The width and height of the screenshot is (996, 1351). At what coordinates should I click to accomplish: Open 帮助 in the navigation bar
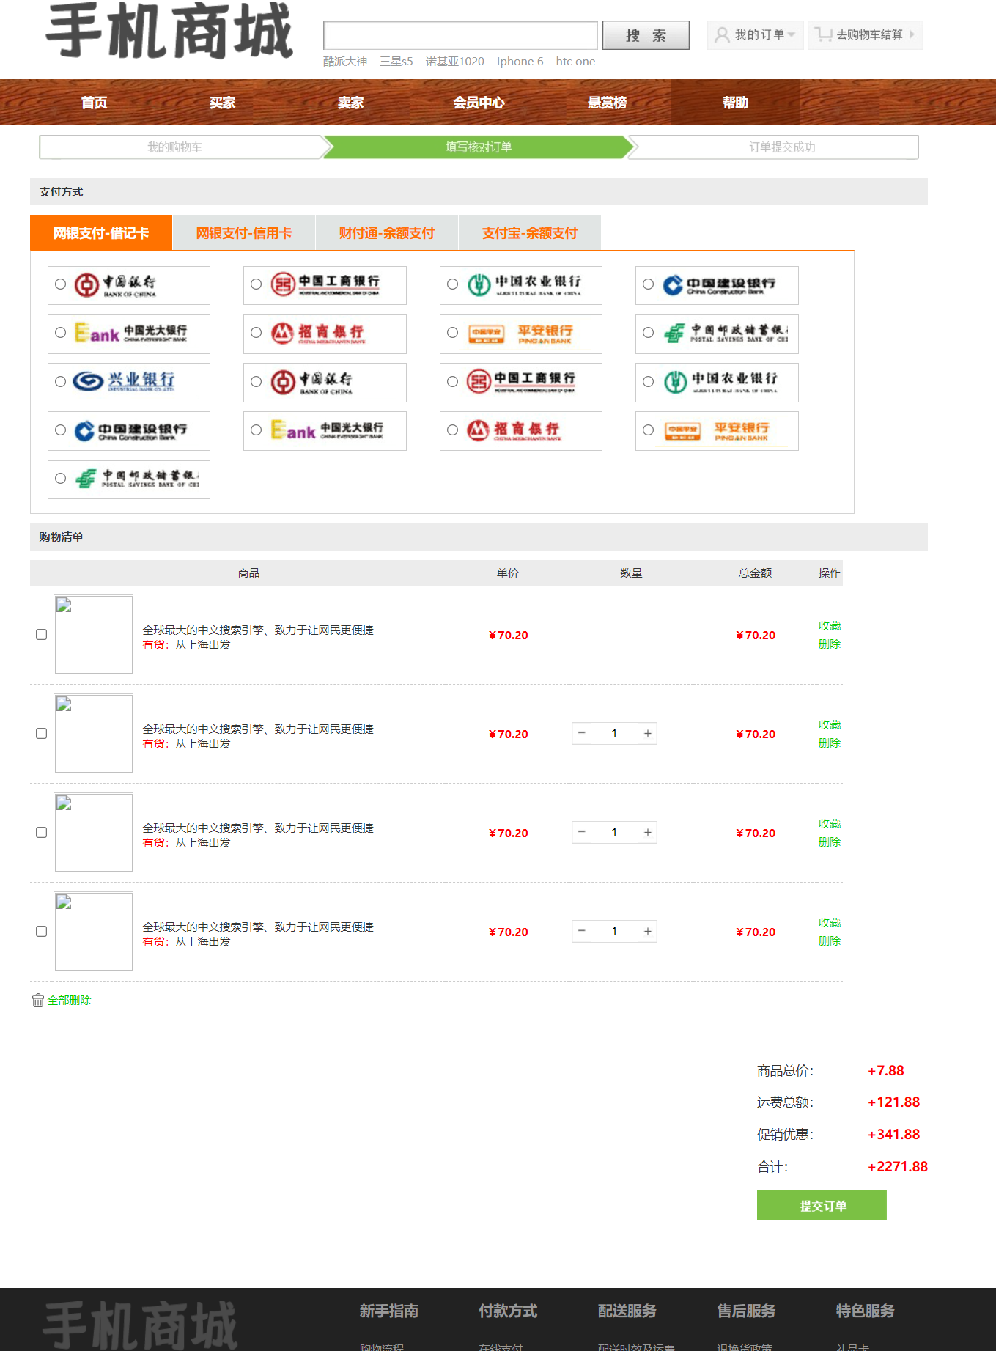(735, 103)
